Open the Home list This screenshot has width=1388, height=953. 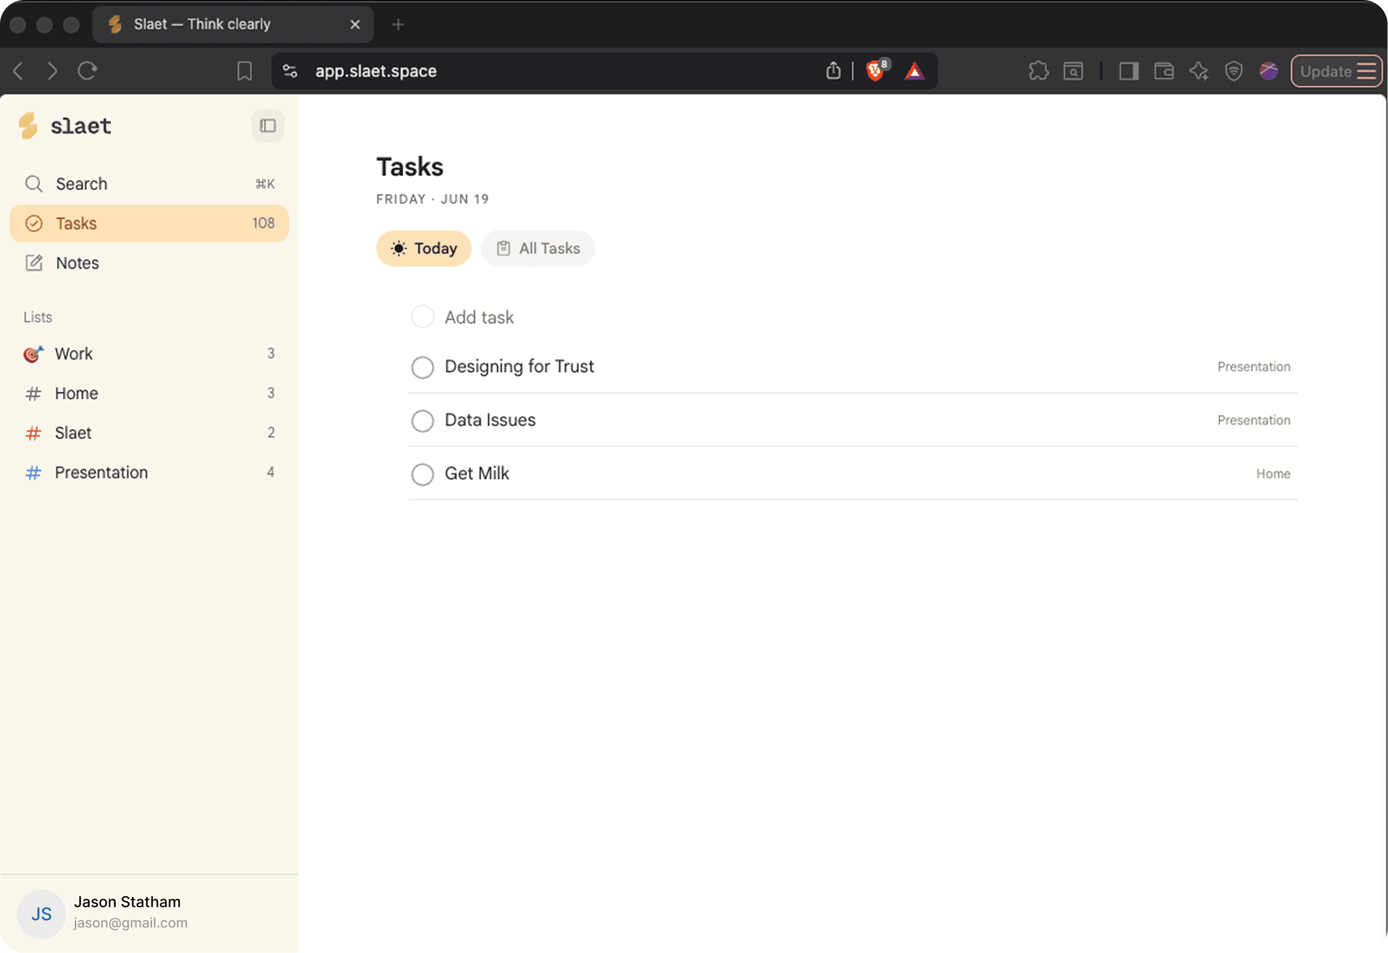(149, 393)
